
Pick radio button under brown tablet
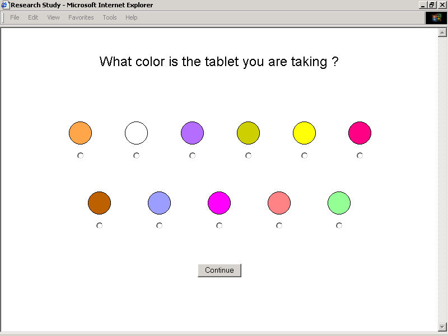(99, 226)
